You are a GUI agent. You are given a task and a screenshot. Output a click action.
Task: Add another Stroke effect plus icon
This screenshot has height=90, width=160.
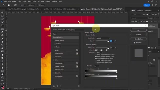[77, 50]
